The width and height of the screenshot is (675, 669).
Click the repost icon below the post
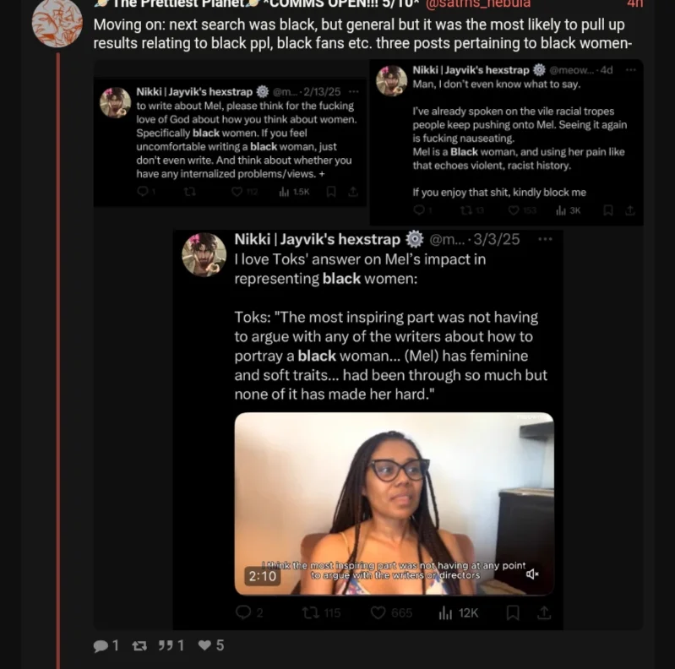click(139, 645)
